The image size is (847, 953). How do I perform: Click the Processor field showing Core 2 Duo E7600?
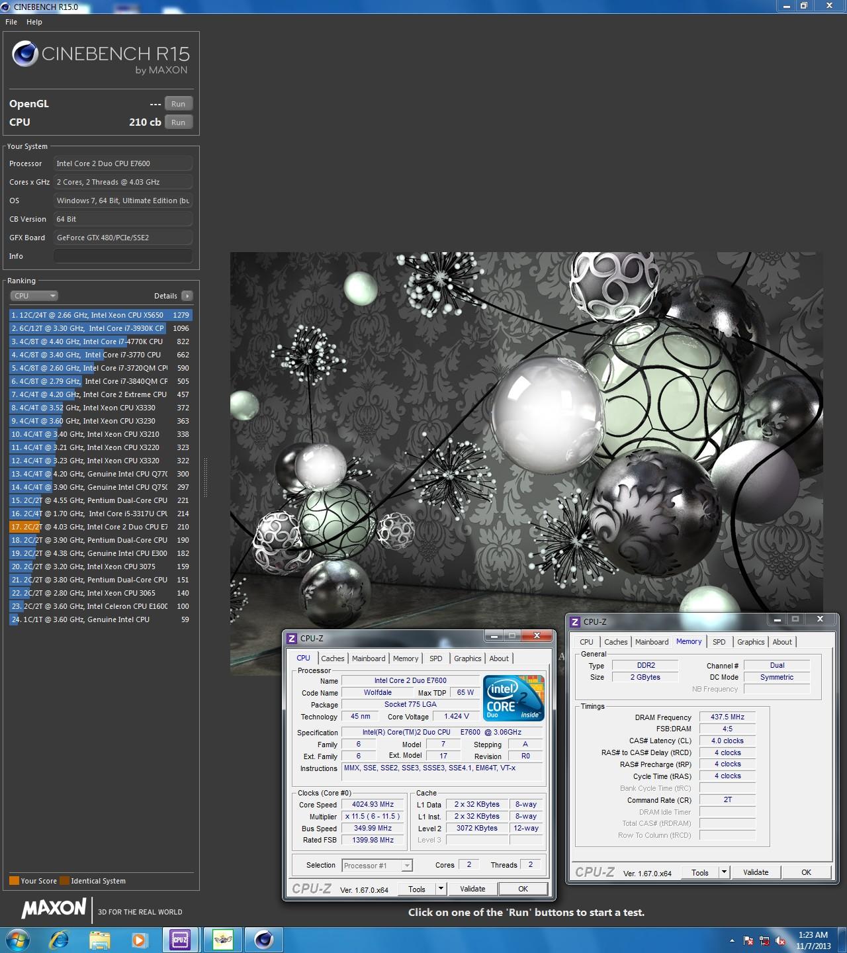pos(123,163)
